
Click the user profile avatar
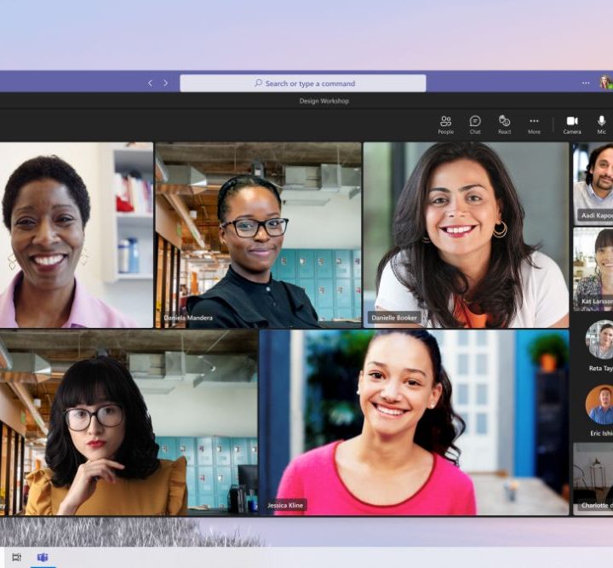point(604,83)
